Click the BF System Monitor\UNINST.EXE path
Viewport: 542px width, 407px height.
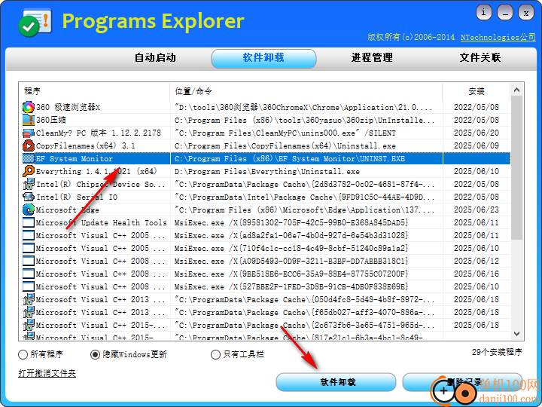[x=290, y=158]
